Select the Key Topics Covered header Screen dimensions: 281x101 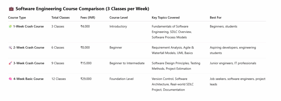click(165, 18)
